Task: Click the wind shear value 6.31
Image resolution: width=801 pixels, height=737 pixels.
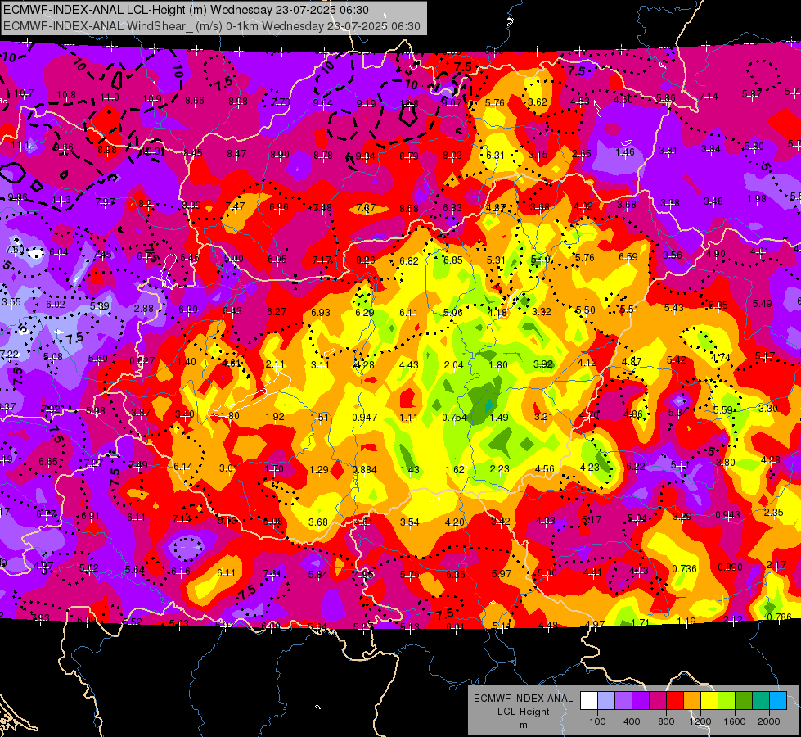Action: [x=495, y=156]
